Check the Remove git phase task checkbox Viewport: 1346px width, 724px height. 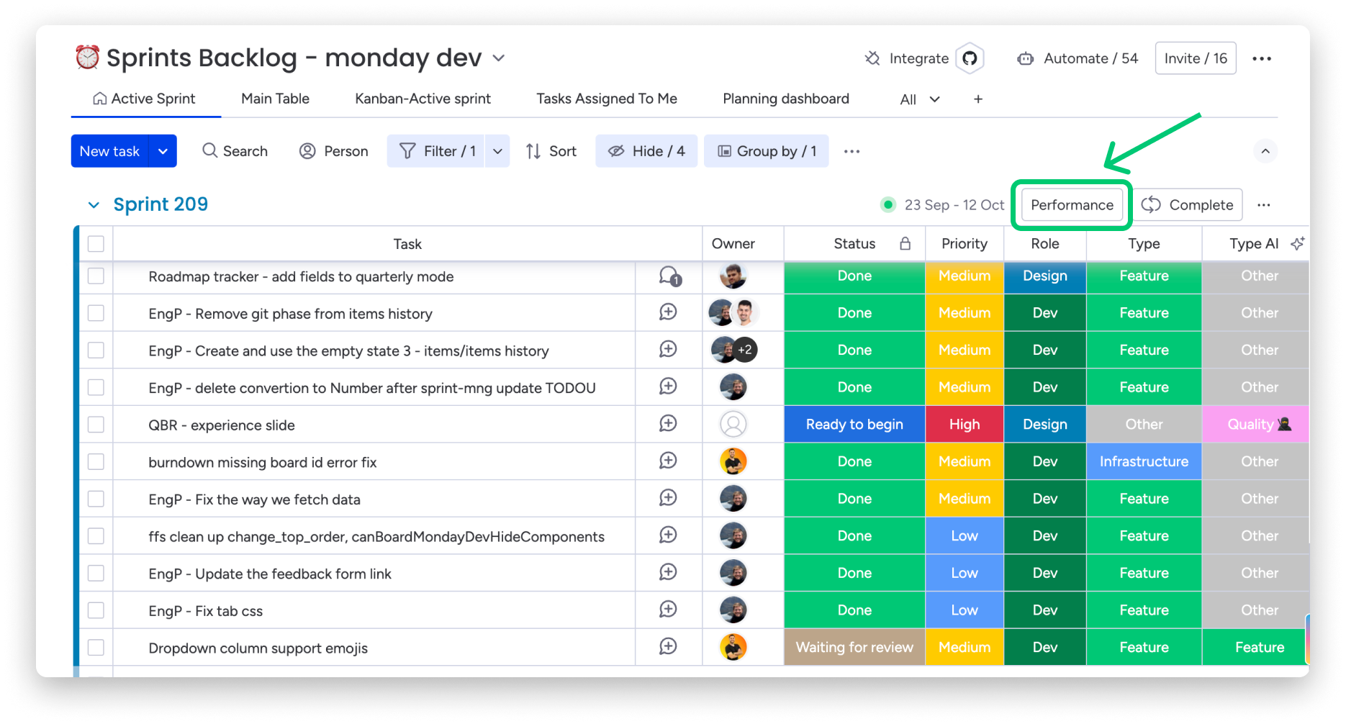[96, 313]
